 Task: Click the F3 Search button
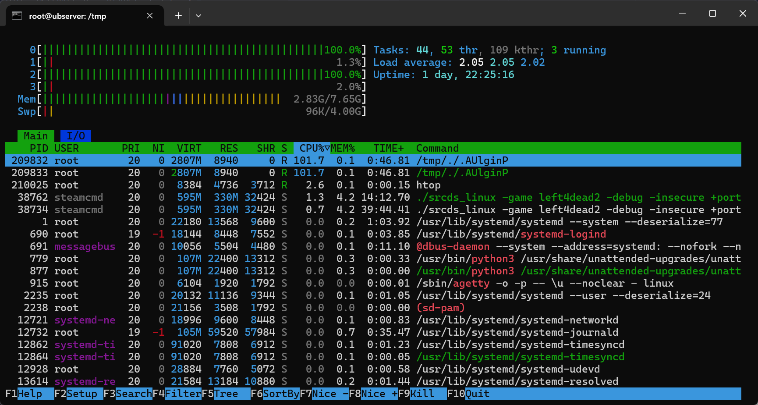[128, 394]
